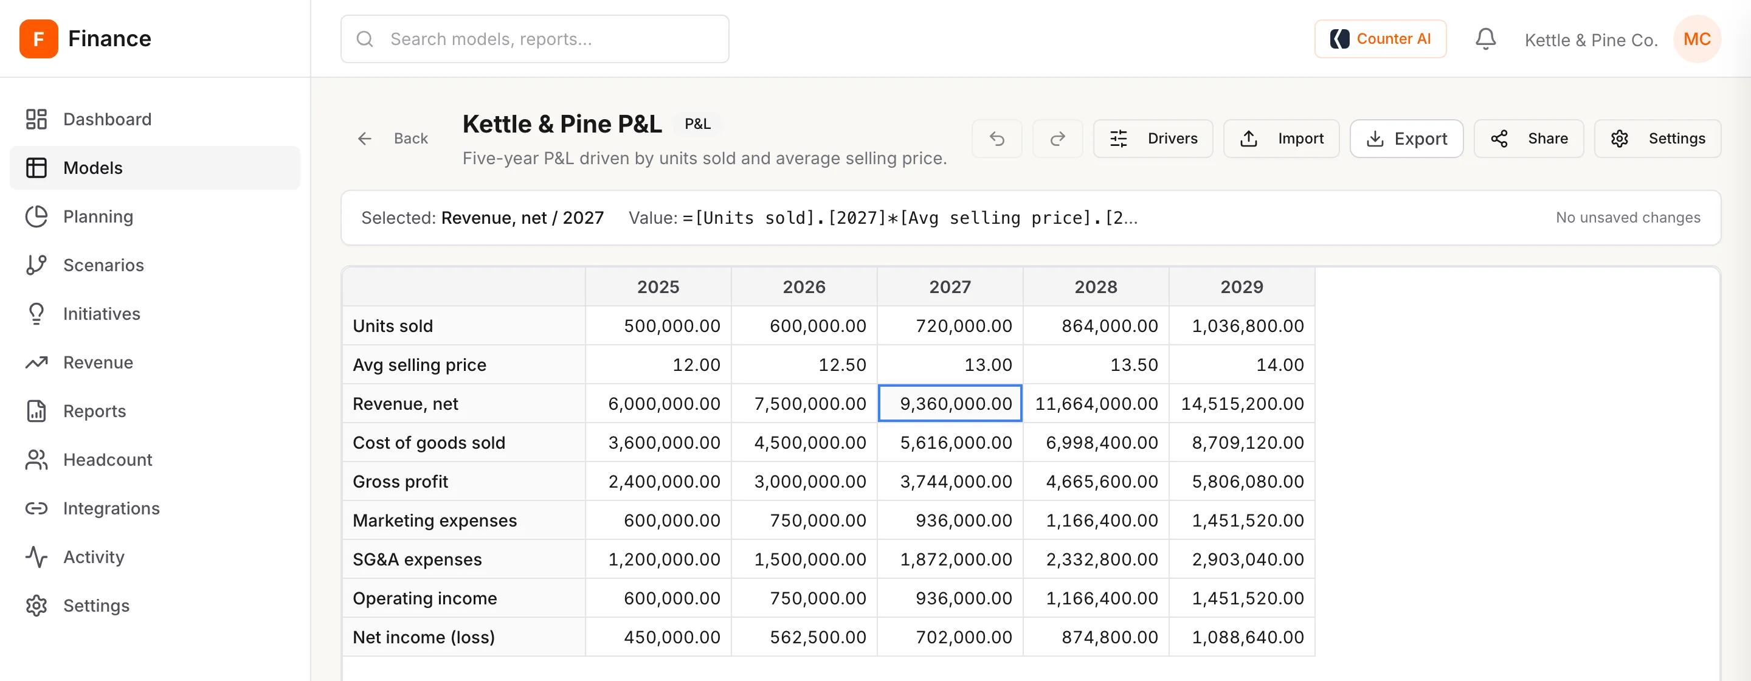Select Units sold 2025 cell 500,000.00
This screenshot has width=1751, height=681.
tap(658, 325)
